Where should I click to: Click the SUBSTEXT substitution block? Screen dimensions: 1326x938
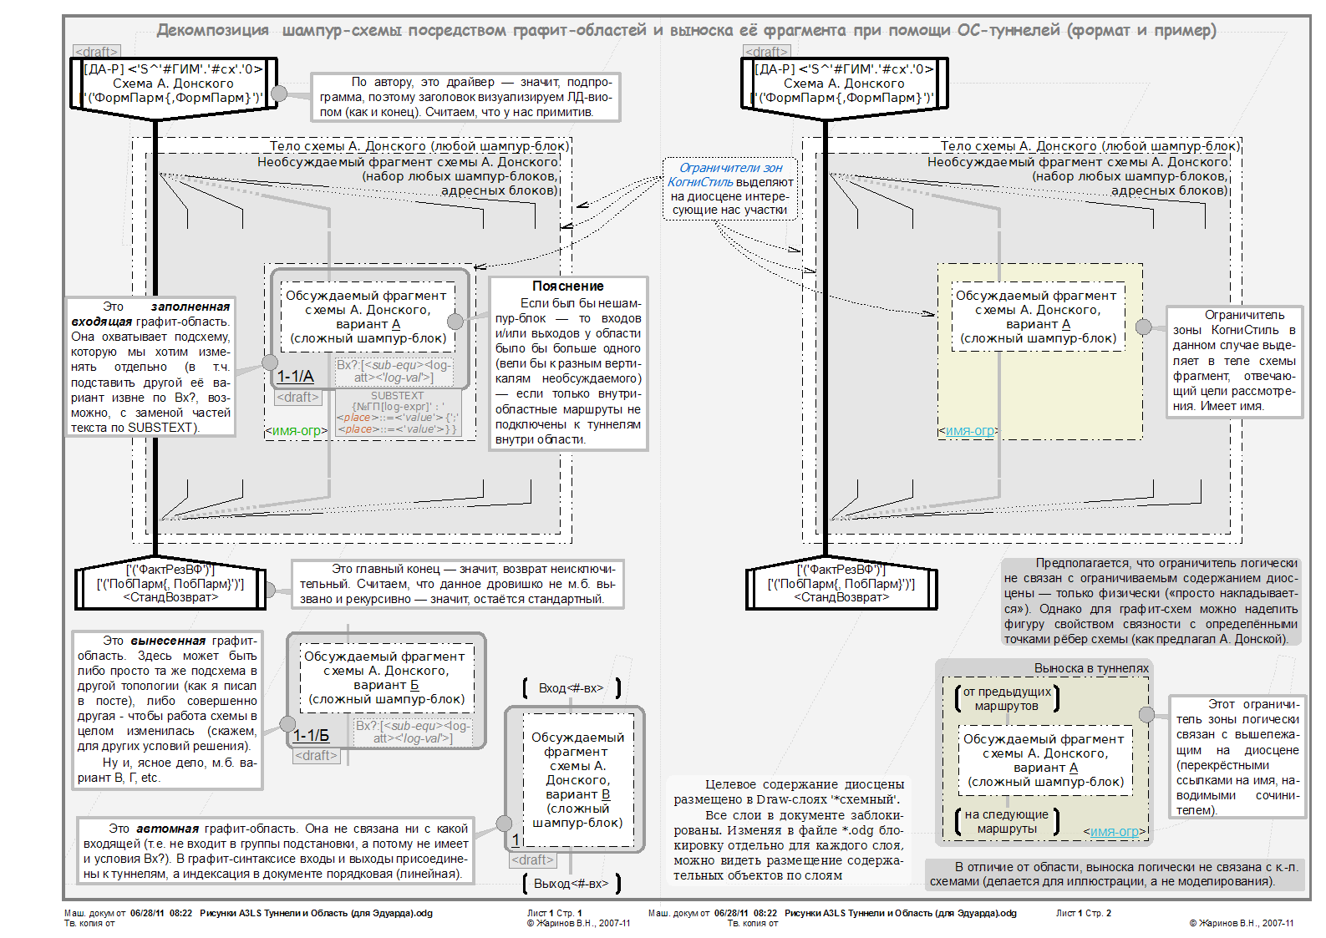pyautogui.click(x=398, y=413)
